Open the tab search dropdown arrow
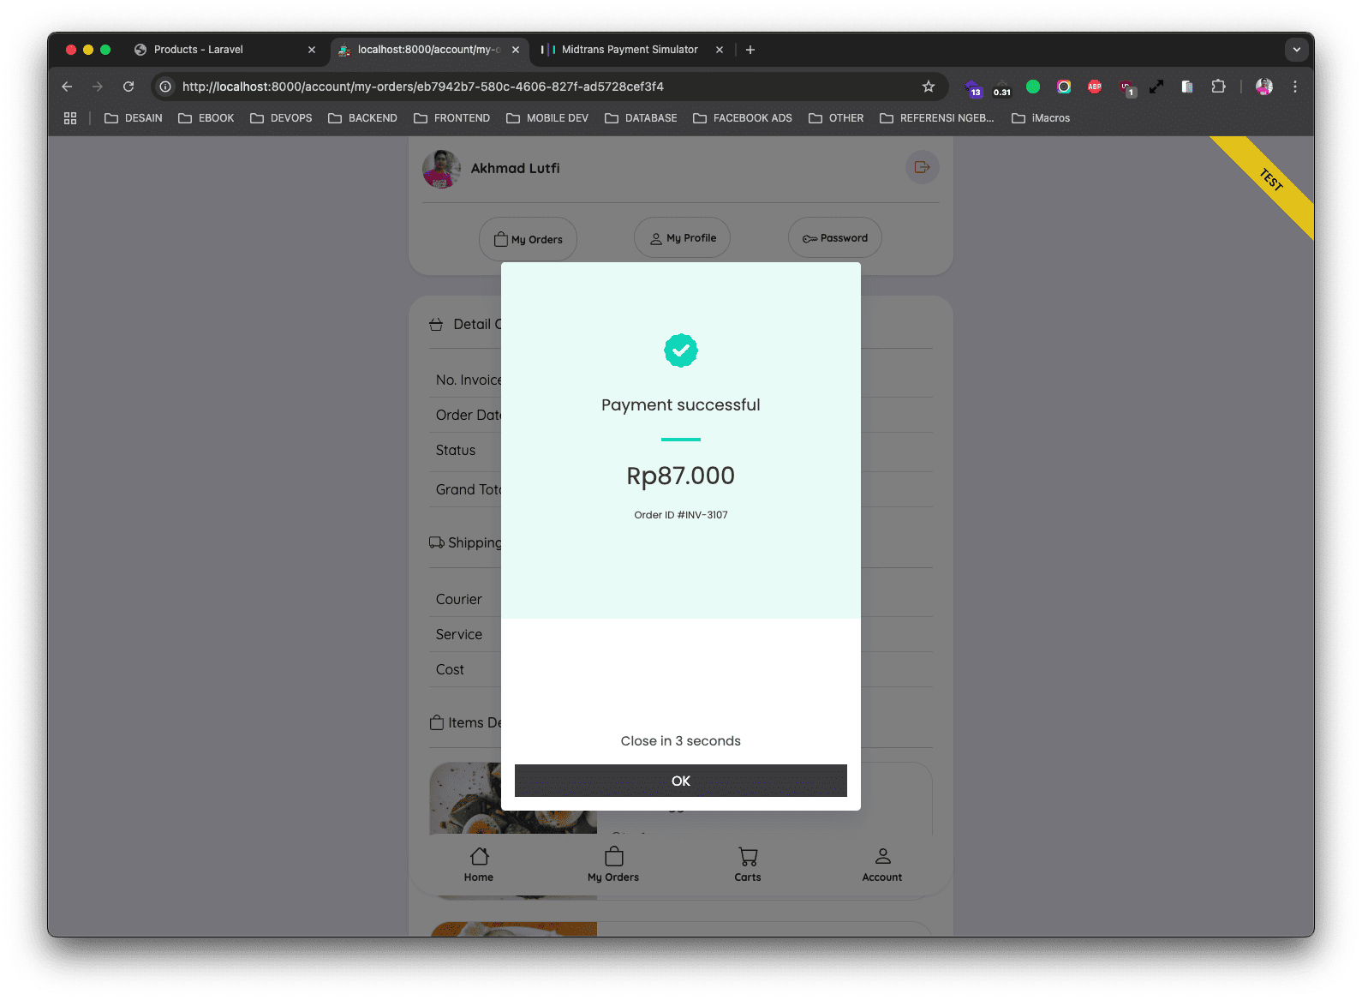The height and width of the screenshot is (1000, 1362). point(1296,50)
